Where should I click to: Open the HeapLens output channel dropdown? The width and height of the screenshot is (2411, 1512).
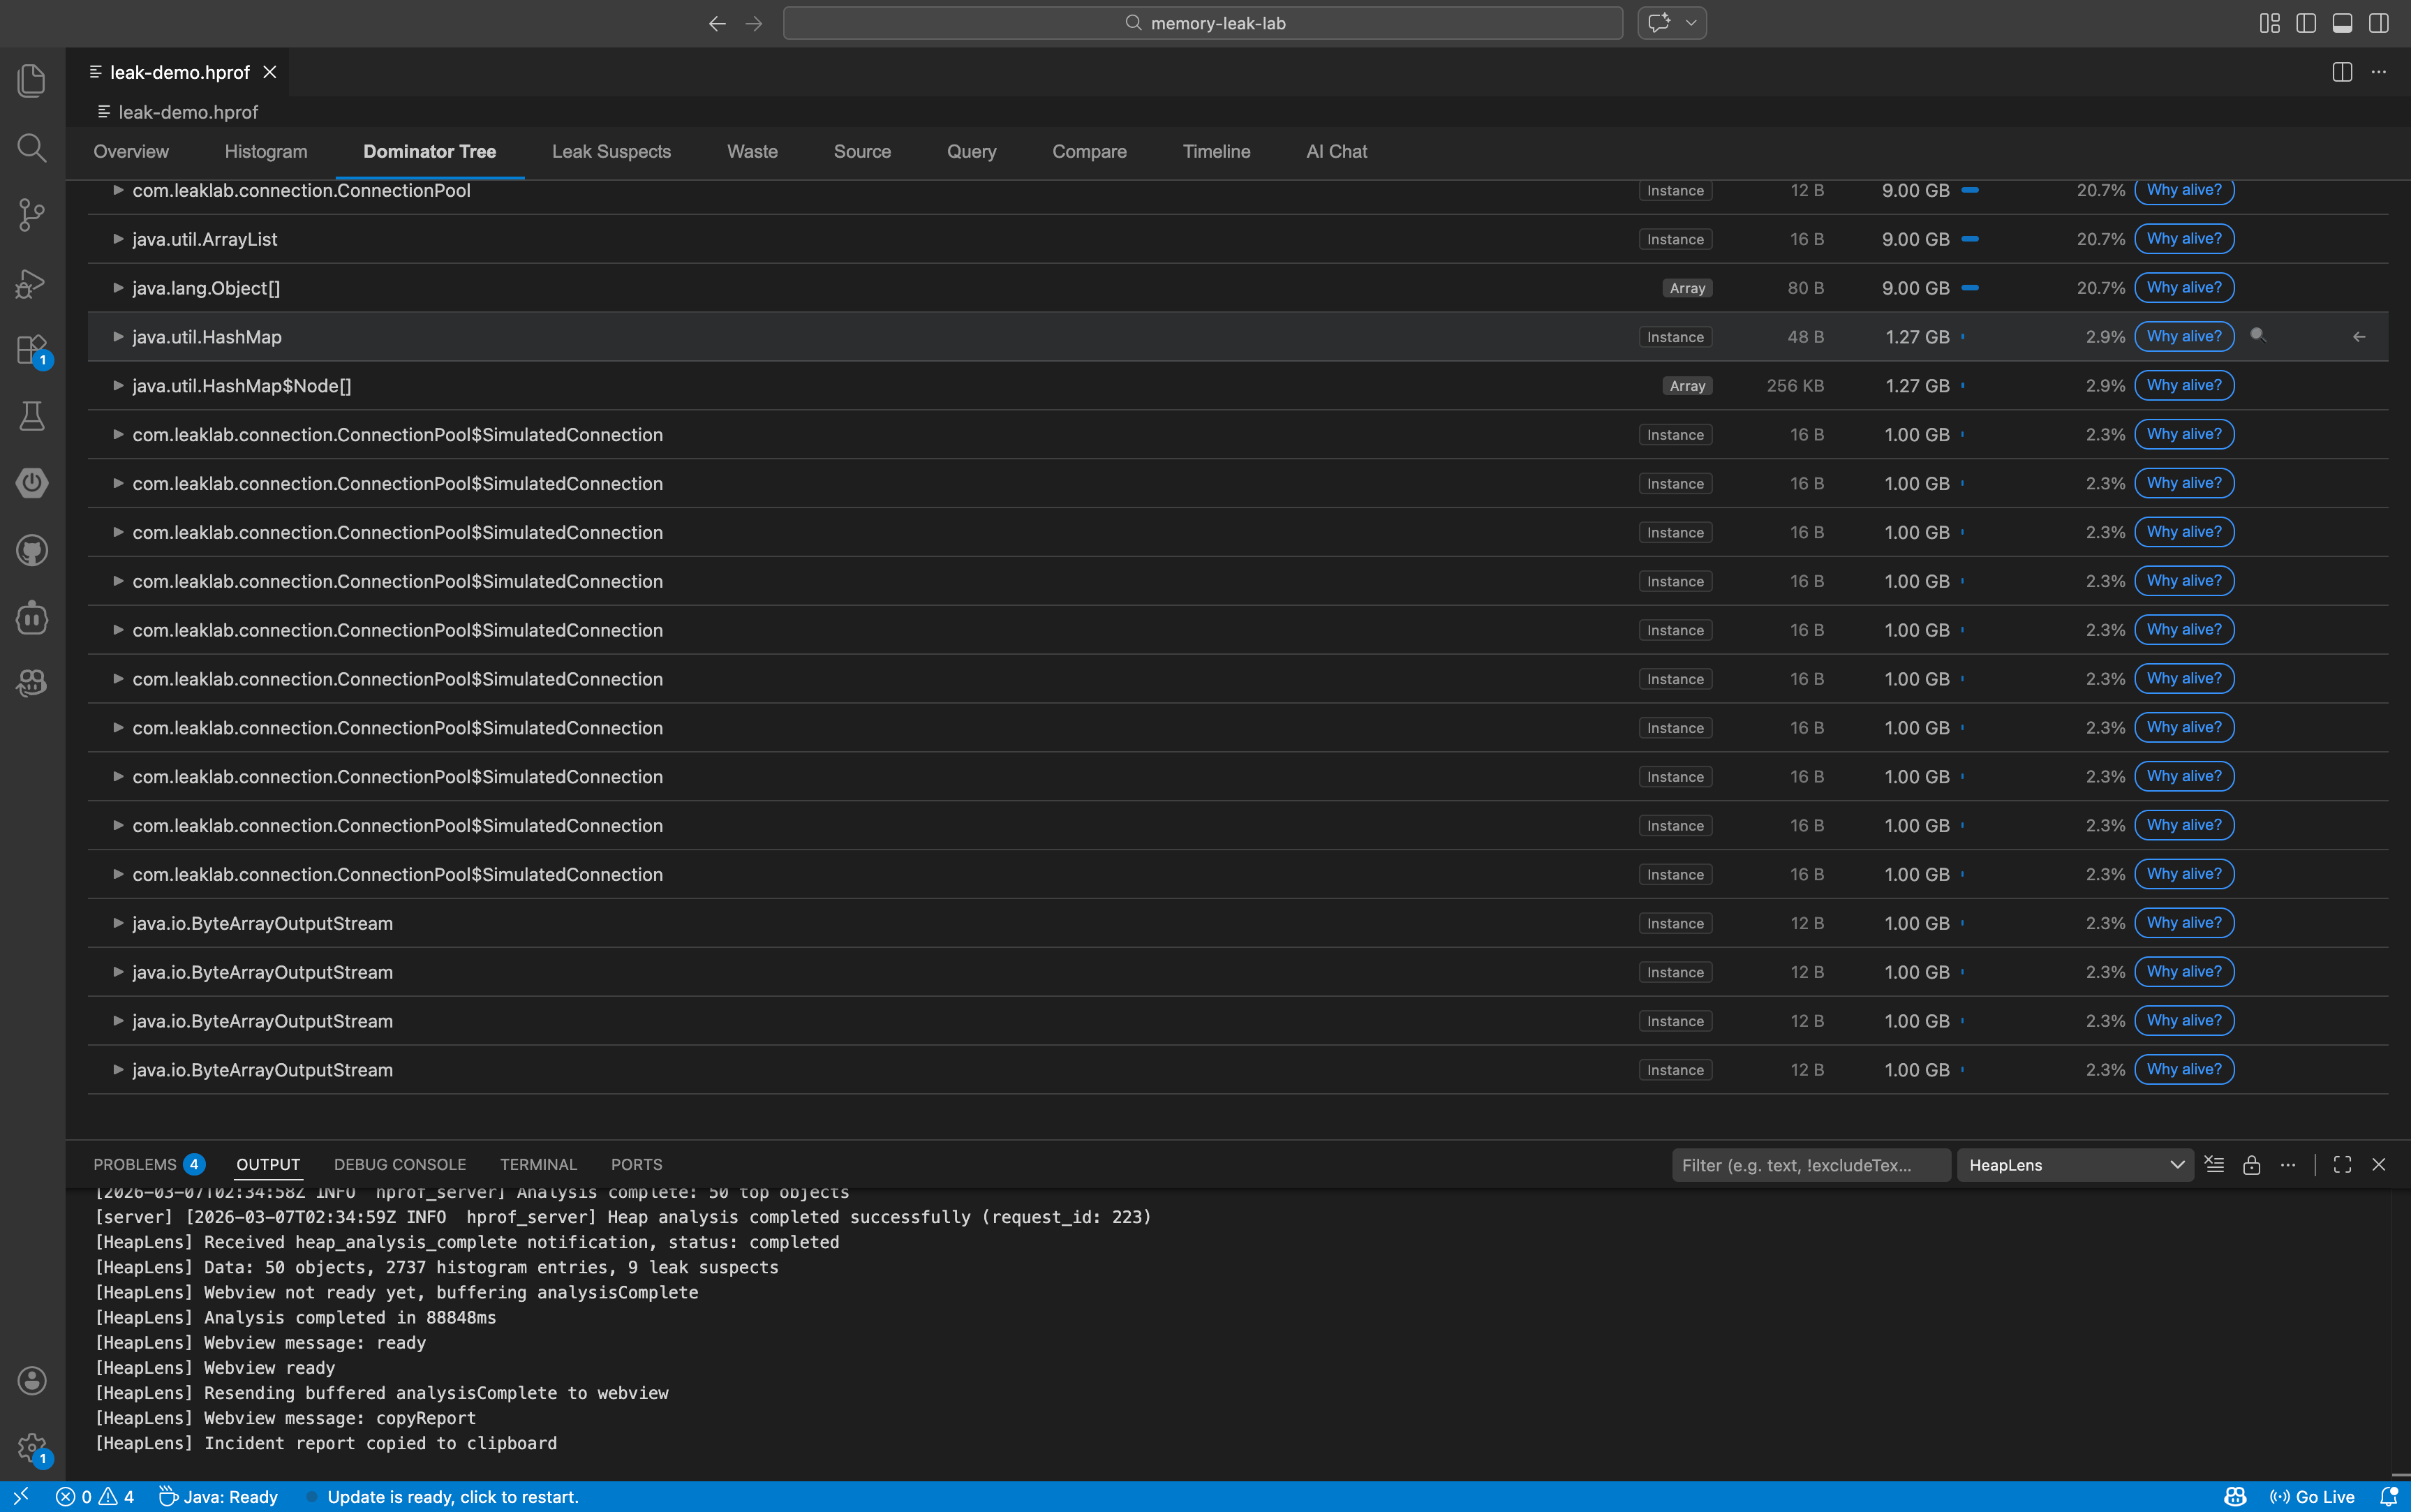tap(2075, 1165)
